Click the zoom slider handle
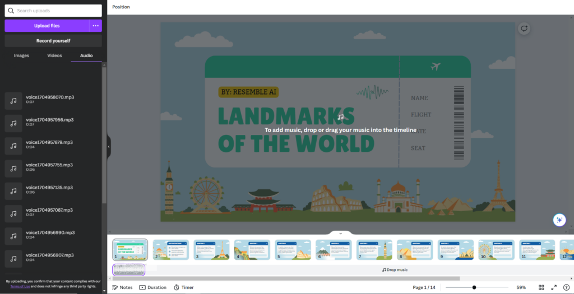This screenshot has height=294, width=574. (x=474, y=287)
